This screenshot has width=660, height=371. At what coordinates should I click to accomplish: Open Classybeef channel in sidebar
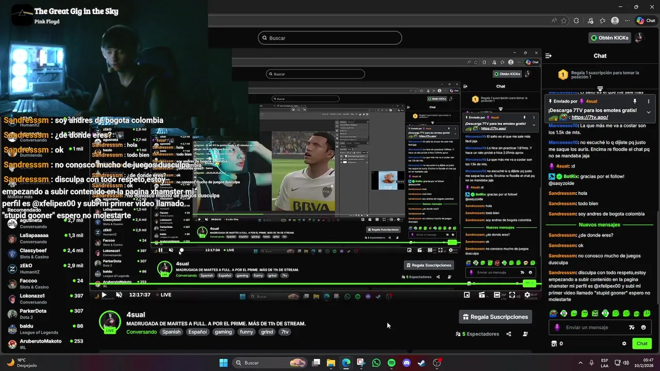(x=45, y=253)
